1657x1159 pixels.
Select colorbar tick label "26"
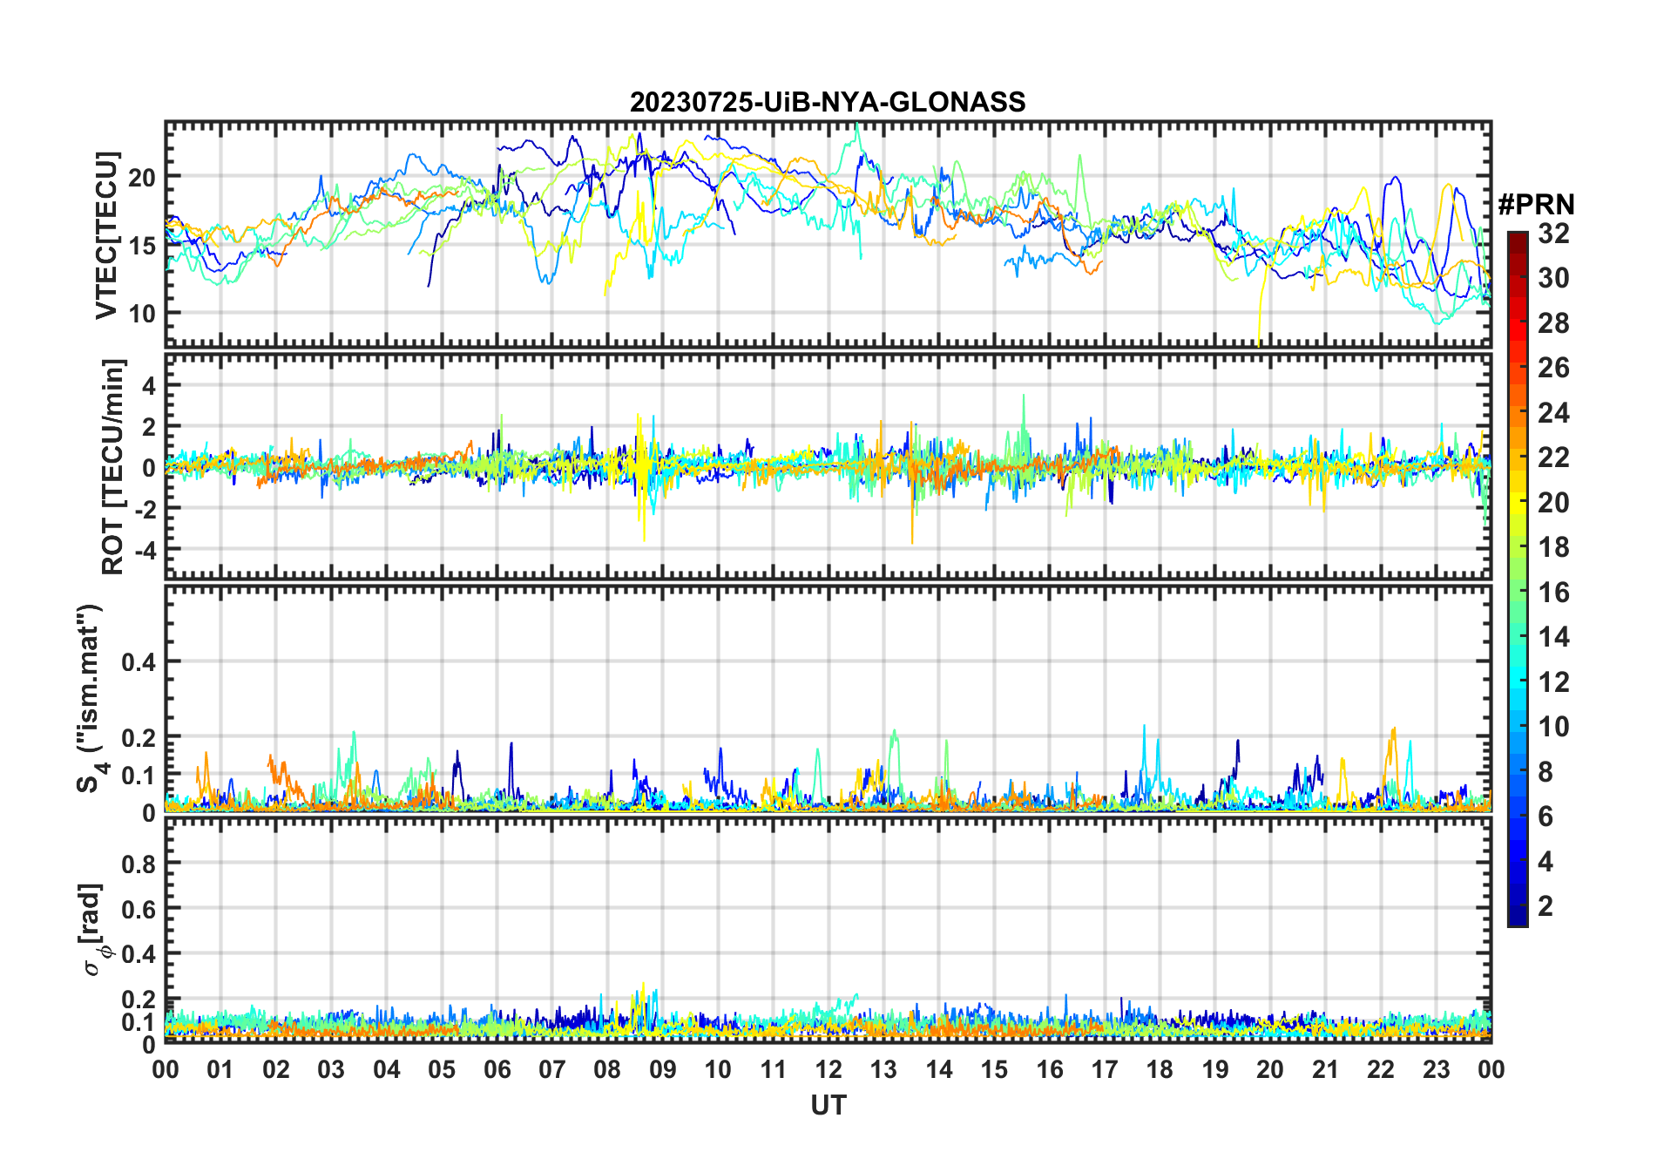click(1553, 368)
